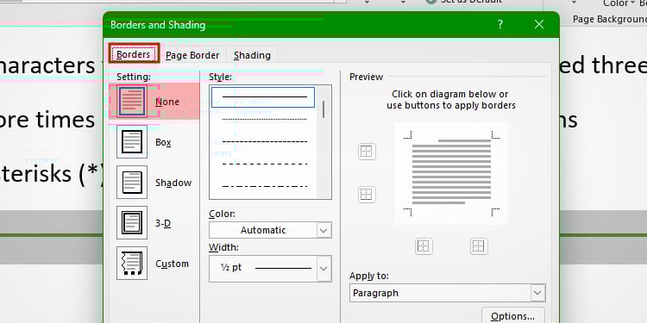
Task: Toggle the left border button below preview
Action: [424, 246]
